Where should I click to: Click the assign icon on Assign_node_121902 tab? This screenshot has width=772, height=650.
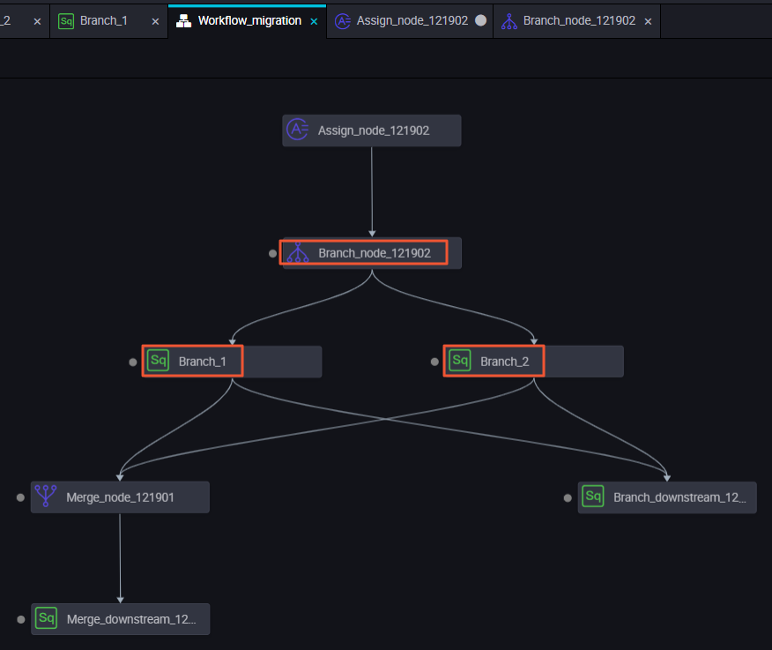(x=343, y=20)
